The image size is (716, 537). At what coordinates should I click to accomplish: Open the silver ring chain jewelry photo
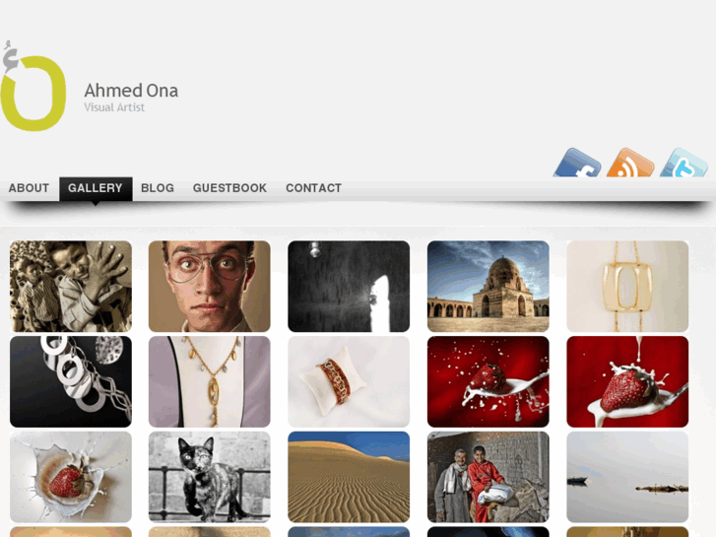[x=71, y=381]
